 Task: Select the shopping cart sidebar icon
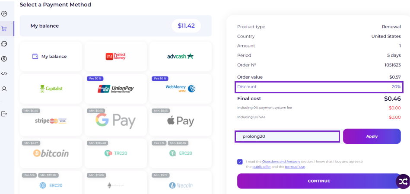click(4, 29)
